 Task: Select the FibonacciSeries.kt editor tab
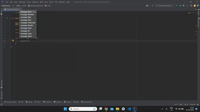tap(12, 9)
